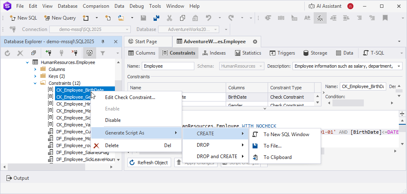
Task: Click the table Name input field Employee
Action: [168, 66]
